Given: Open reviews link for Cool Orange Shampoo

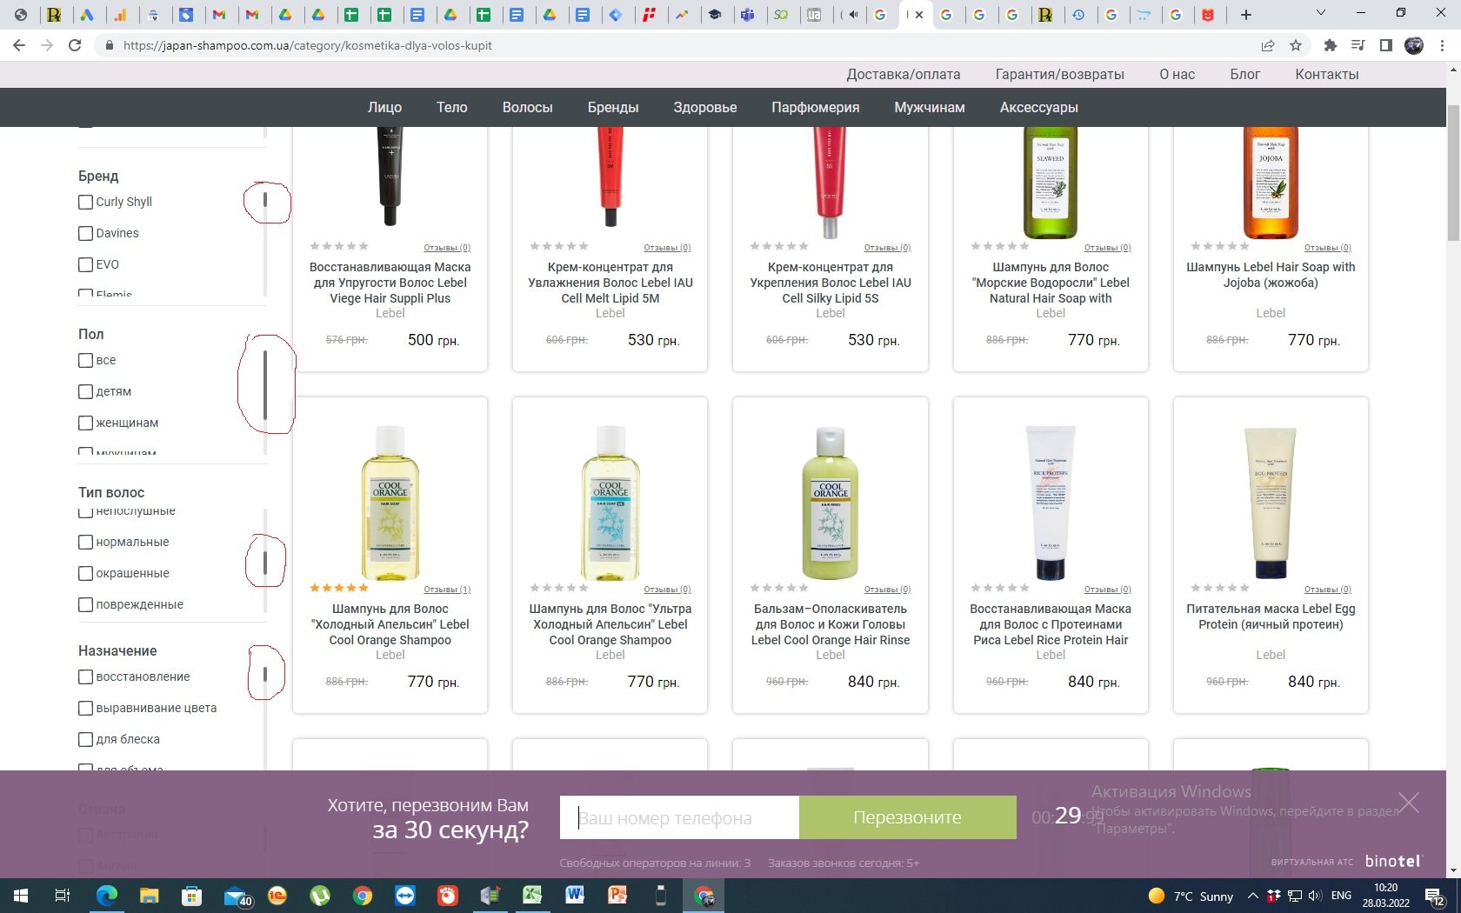Looking at the screenshot, I should (x=446, y=590).
